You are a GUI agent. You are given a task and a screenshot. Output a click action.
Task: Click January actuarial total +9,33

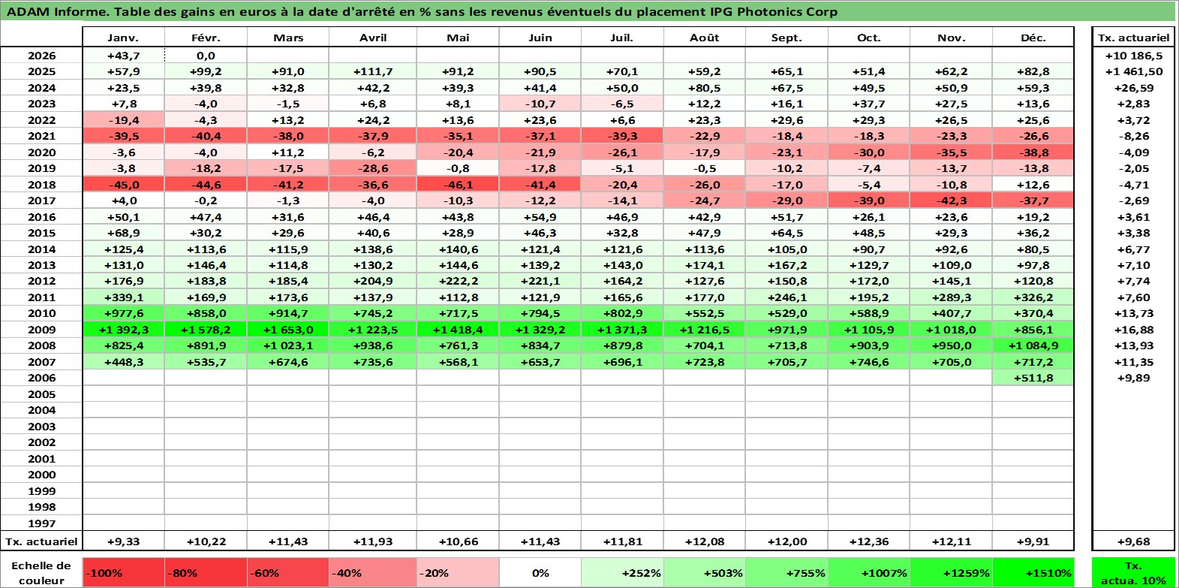[x=123, y=541]
